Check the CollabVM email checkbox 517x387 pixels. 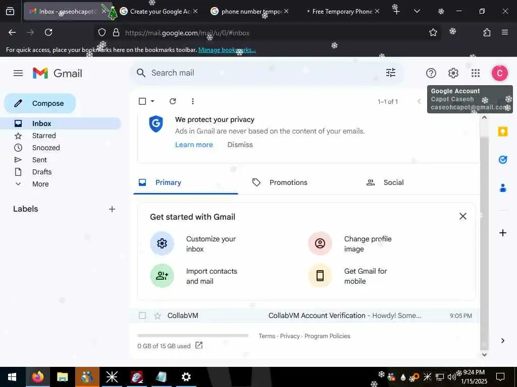(x=142, y=315)
